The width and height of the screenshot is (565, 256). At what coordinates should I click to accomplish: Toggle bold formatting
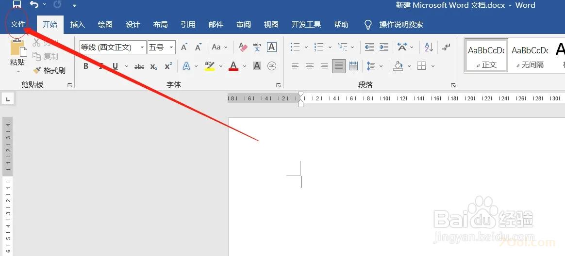(86, 66)
